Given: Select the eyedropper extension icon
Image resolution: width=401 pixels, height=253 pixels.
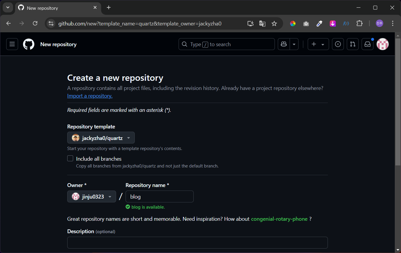Looking at the screenshot, I should point(319,23).
